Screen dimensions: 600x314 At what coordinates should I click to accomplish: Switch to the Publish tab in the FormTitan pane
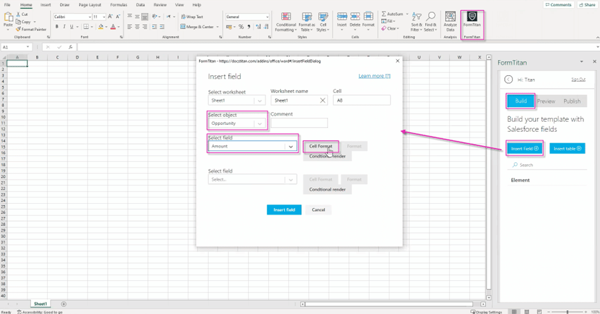572,101
